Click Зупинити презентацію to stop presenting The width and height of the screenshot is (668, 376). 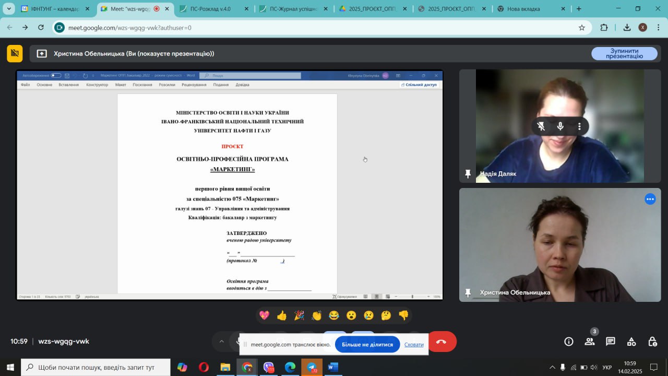pyautogui.click(x=624, y=53)
